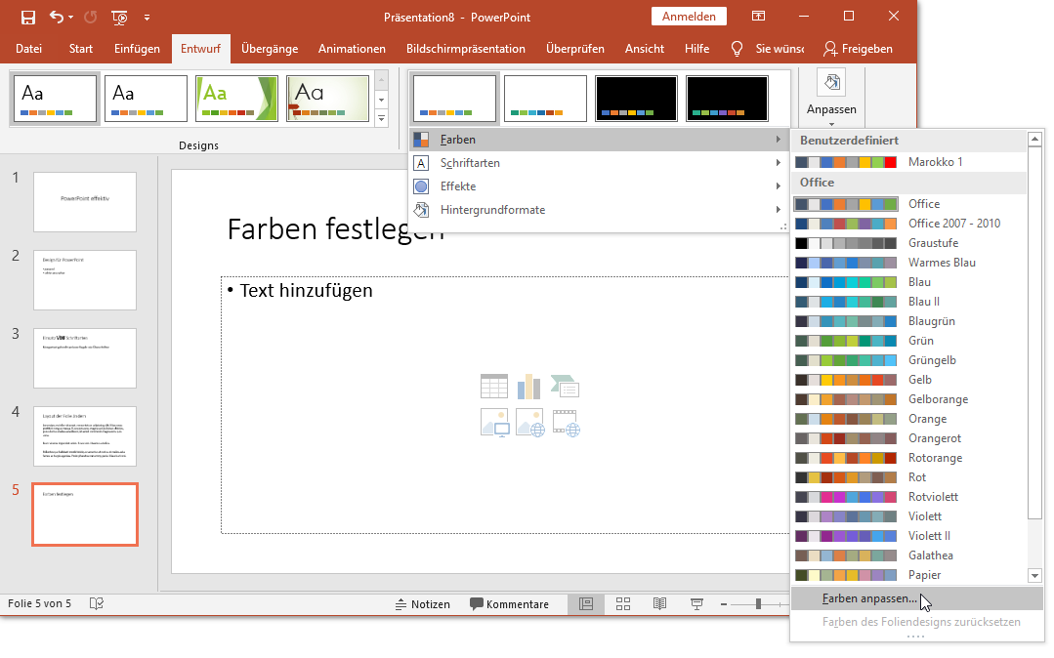Click Farben anpassen... menu entry

[917, 598]
